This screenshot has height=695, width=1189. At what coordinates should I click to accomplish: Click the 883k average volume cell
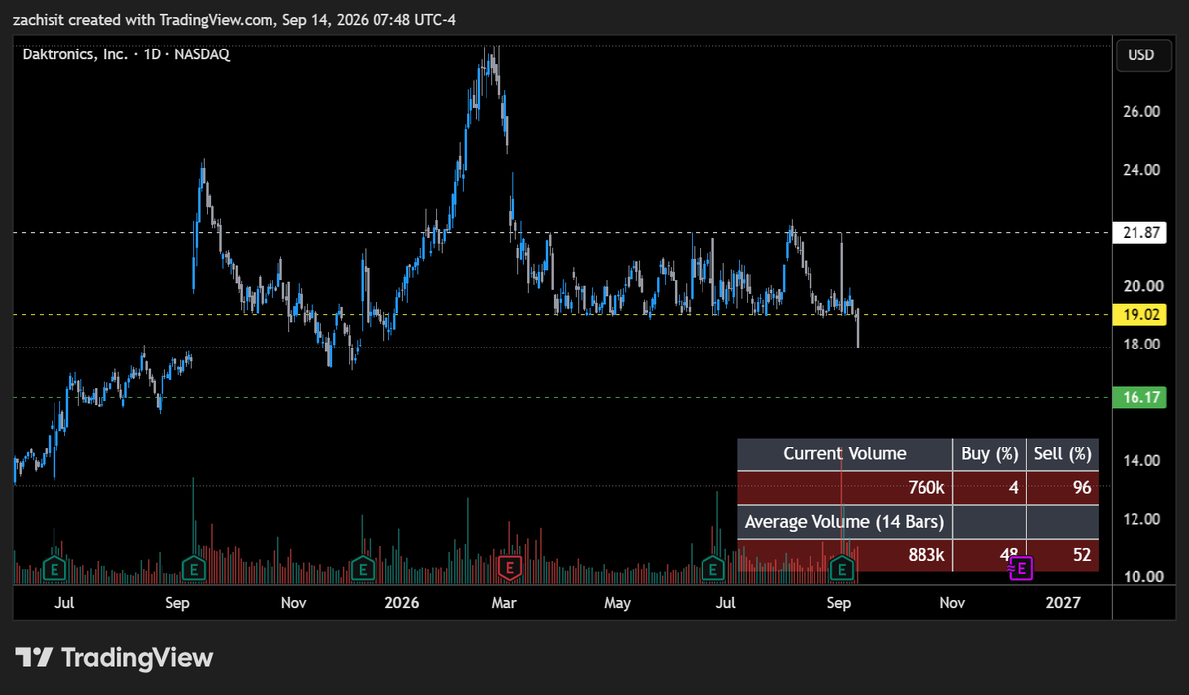pyautogui.click(x=844, y=555)
